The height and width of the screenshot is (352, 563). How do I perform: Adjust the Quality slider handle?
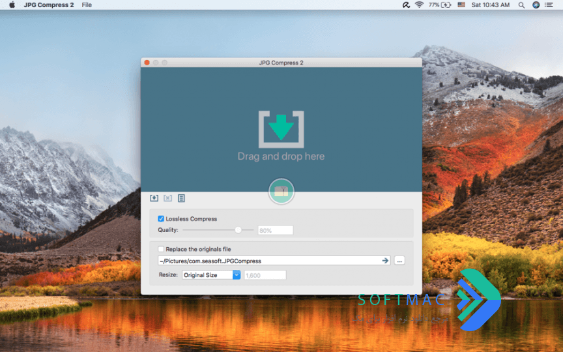click(238, 230)
